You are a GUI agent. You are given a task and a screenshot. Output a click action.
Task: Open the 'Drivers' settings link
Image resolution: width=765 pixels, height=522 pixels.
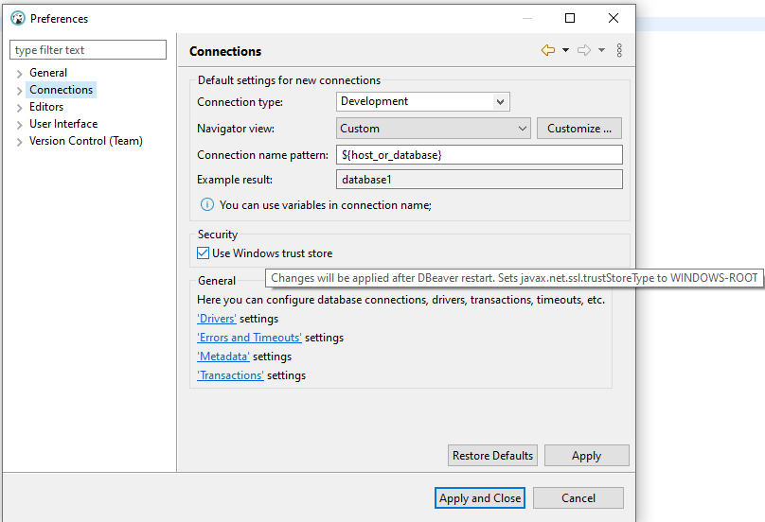[217, 319]
